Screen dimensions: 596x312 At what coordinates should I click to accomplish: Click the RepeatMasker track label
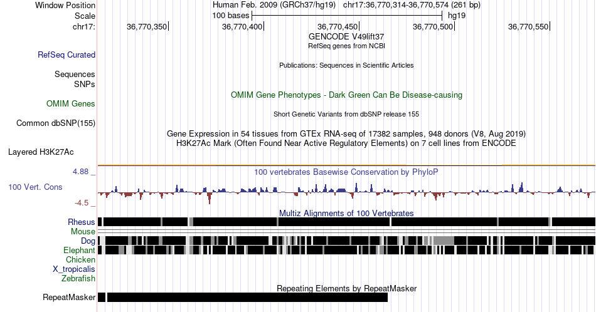coord(69,297)
